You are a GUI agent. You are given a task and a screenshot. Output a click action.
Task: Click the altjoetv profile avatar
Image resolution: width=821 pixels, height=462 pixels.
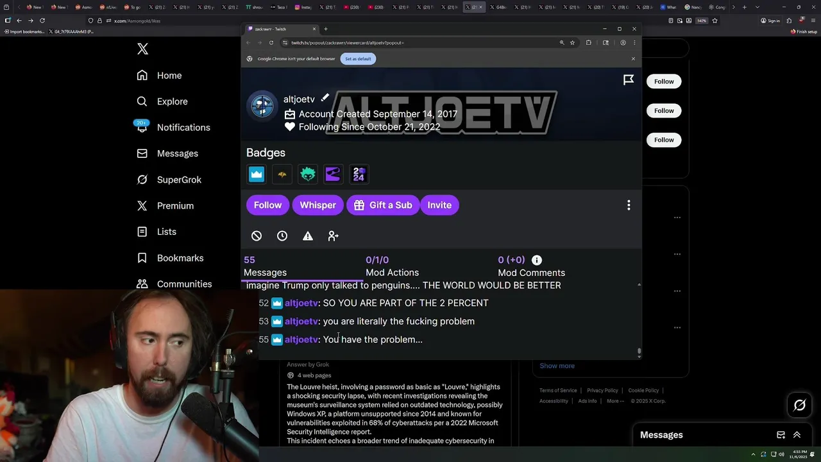[x=262, y=106]
